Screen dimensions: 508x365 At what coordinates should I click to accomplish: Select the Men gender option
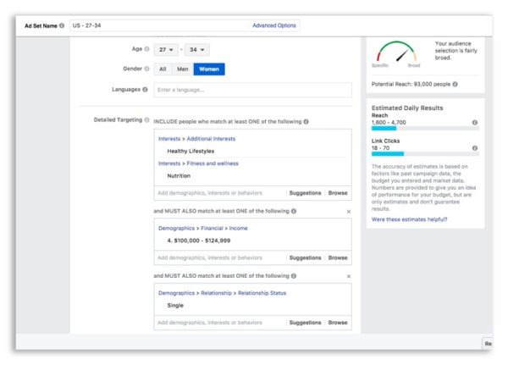pyautogui.click(x=182, y=69)
